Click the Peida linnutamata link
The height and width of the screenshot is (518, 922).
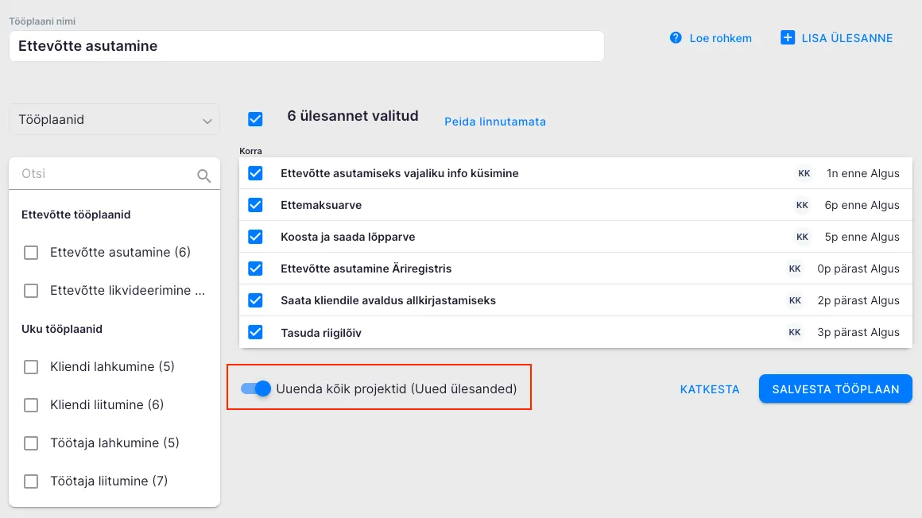[494, 122]
